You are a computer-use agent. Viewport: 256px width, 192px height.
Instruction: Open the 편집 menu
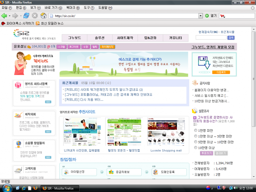(21, 8)
